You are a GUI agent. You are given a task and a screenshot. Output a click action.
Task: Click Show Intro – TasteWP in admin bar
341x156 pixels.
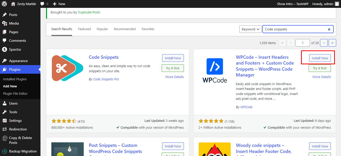click(x=293, y=4)
